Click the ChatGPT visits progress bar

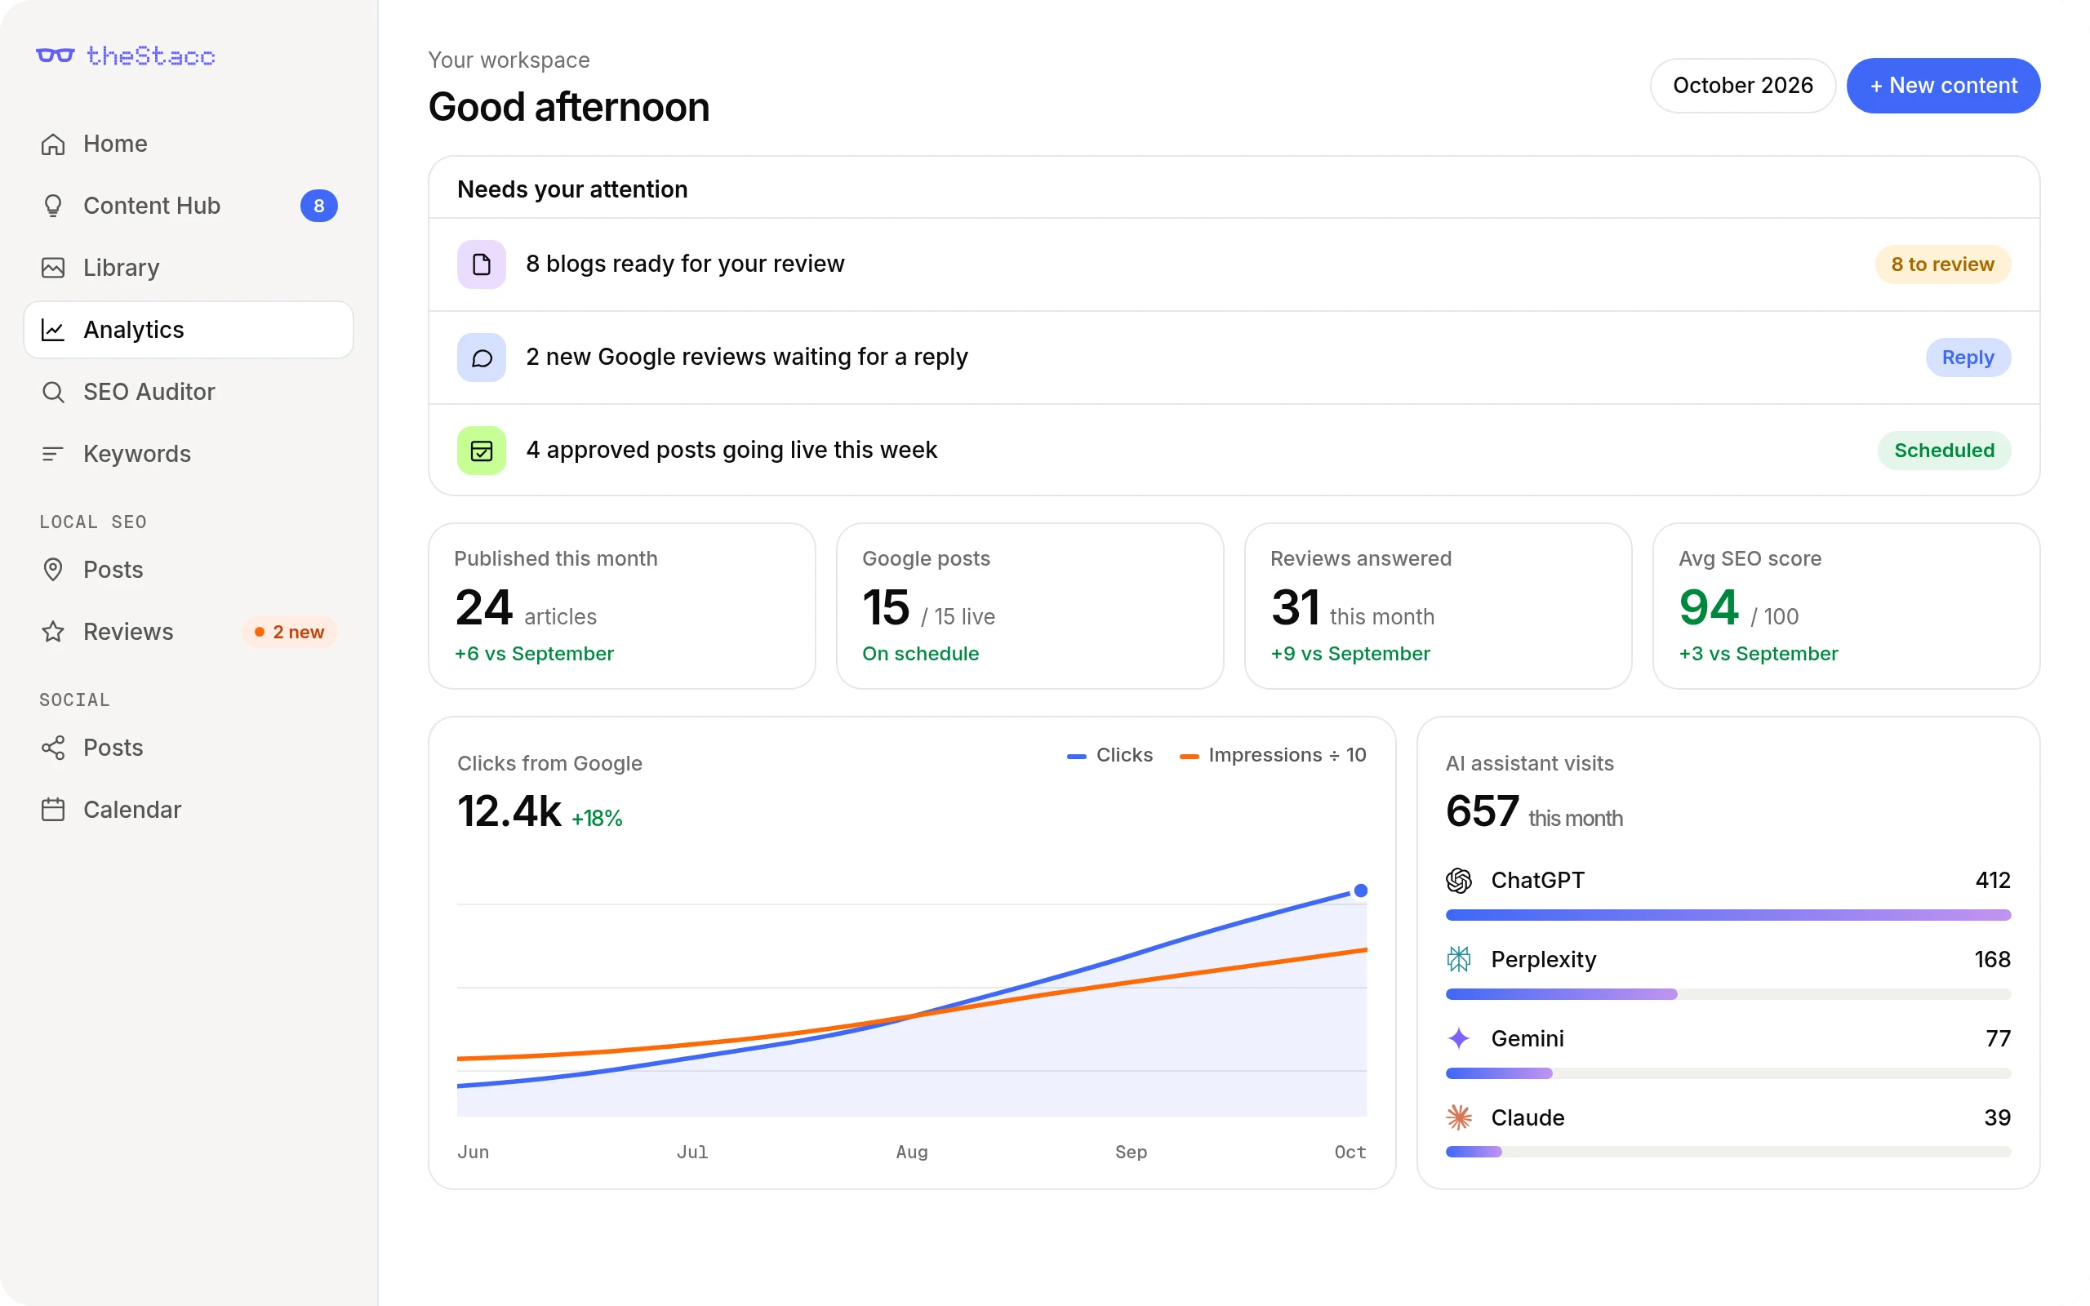point(1728,915)
